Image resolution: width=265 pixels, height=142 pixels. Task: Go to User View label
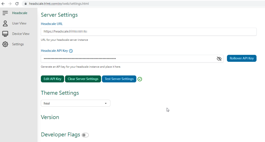pyautogui.click(x=19, y=23)
